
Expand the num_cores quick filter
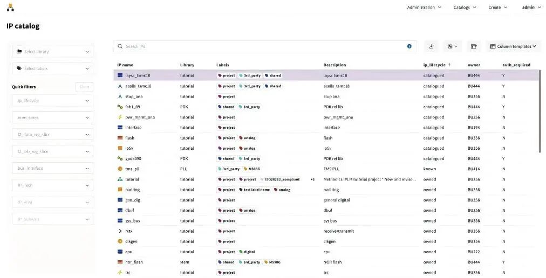[52, 117]
